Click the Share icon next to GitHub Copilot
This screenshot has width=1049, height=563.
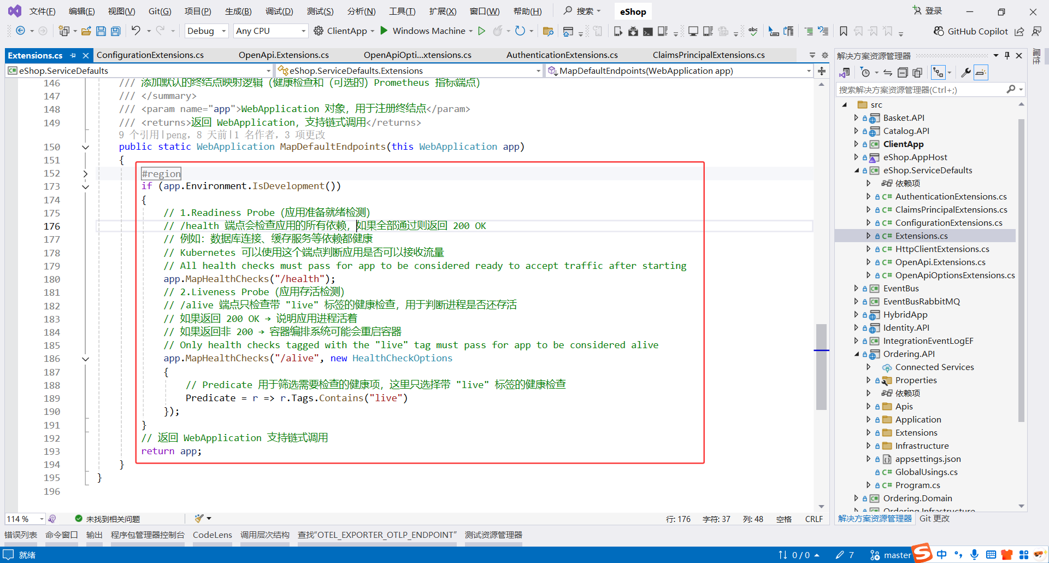(x=1019, y=31)
